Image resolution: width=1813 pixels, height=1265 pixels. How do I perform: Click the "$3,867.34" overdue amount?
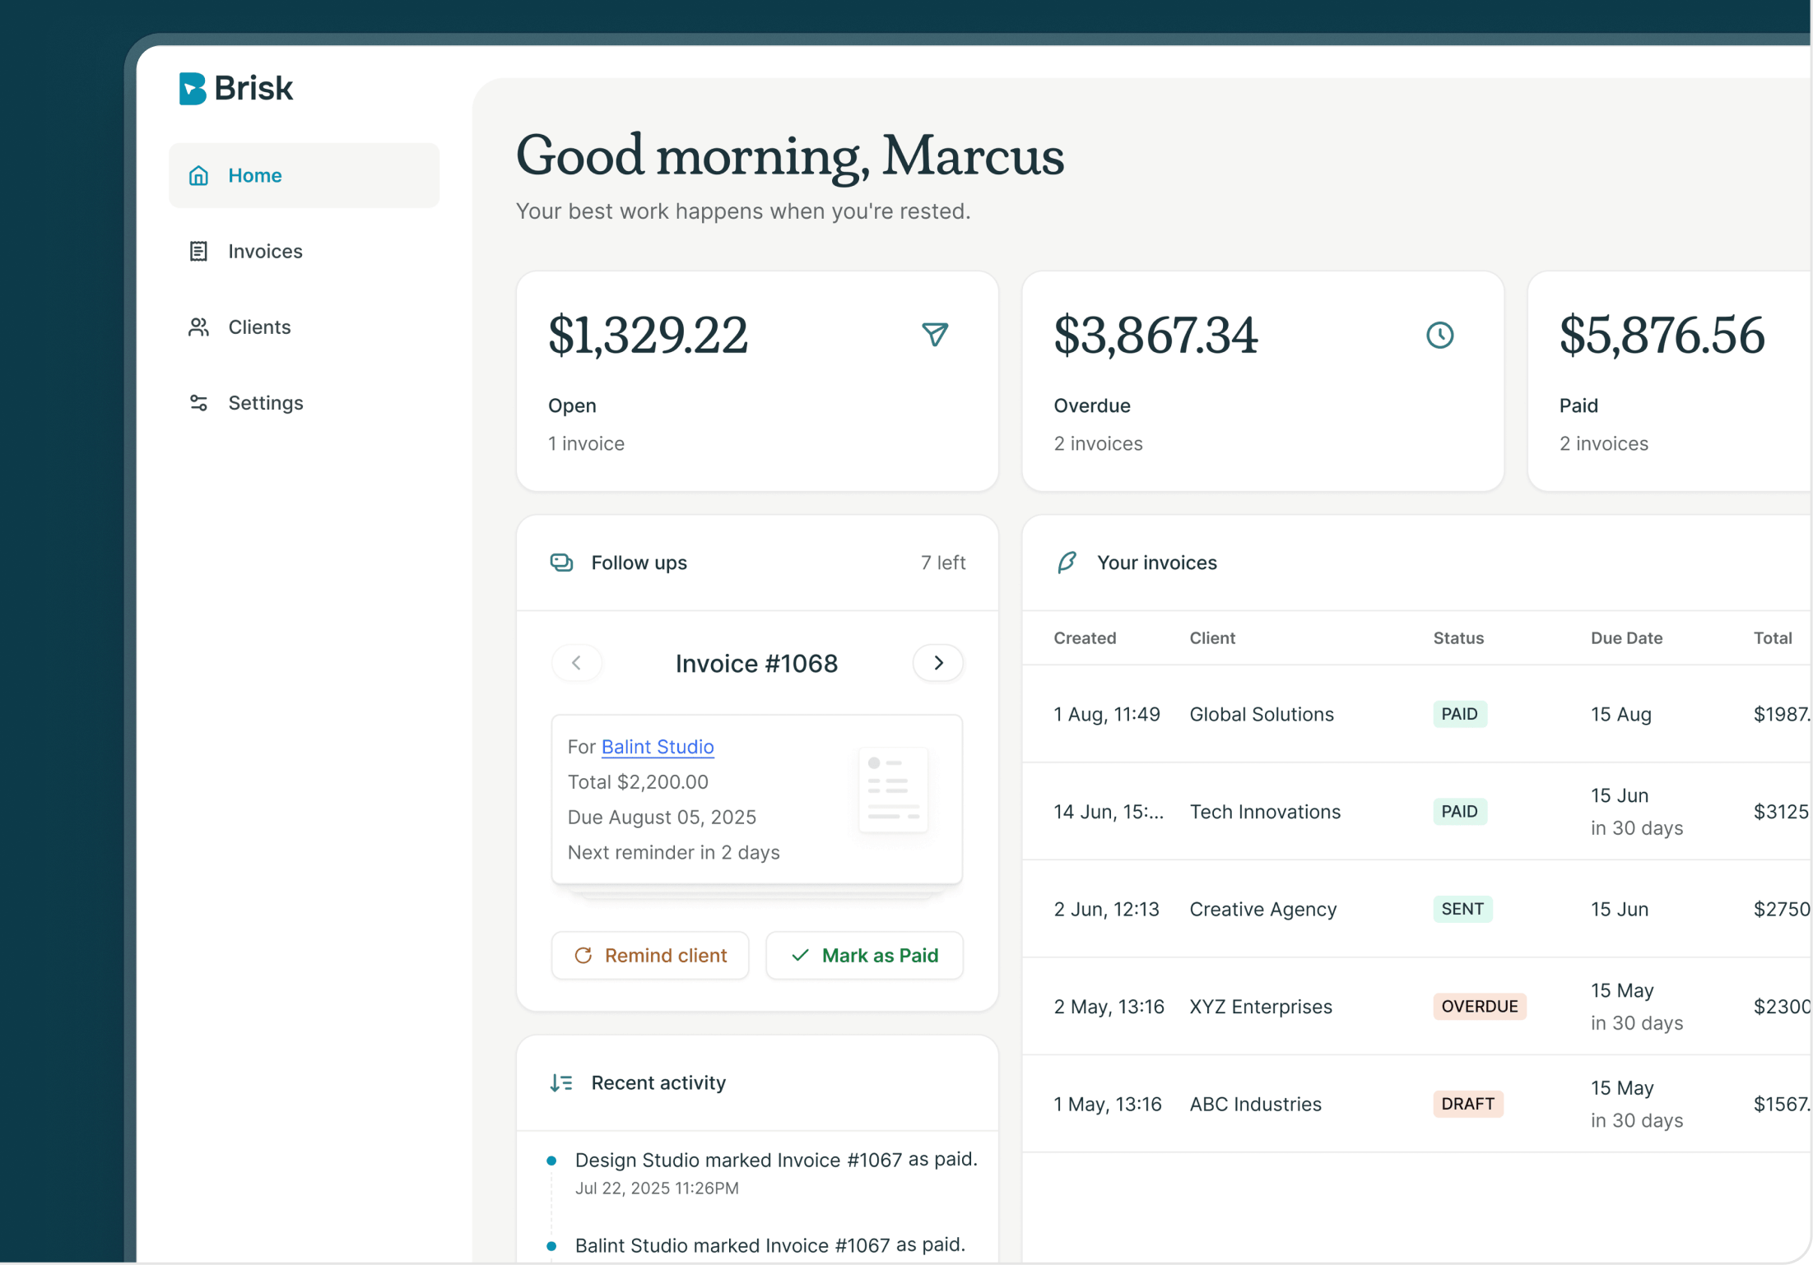tap(1156, 336)
